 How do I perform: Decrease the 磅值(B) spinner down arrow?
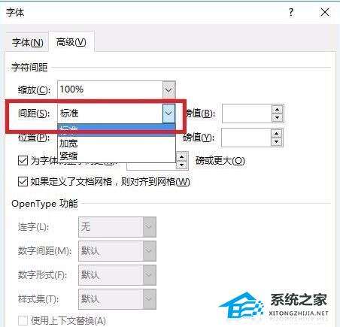pyautogui.click(x=278, y=117)
